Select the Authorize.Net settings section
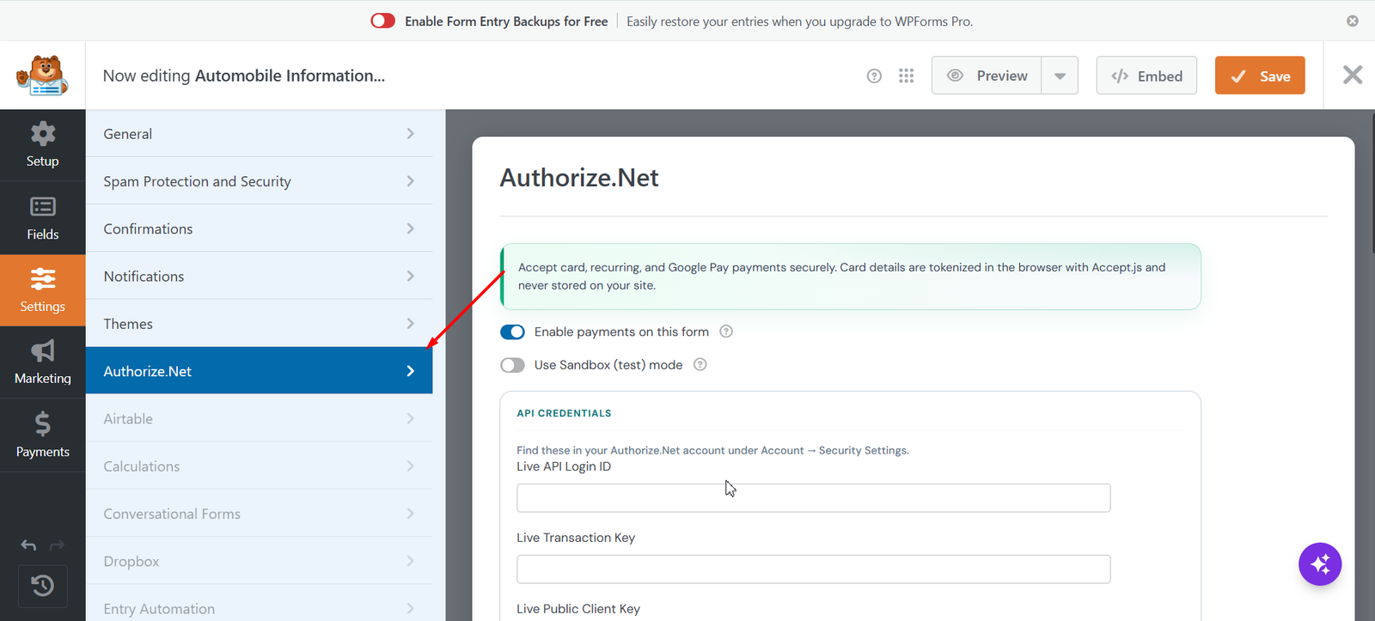1375x621 pixels. click(259, 370)
